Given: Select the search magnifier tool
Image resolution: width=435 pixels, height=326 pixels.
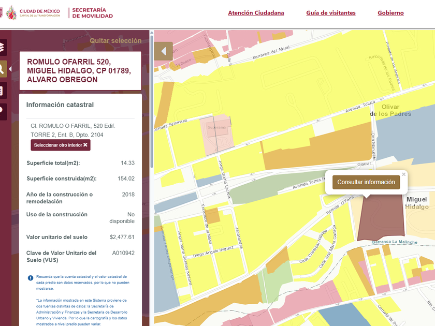Looking at the screenshot, I should pyautogui.click(x=3, y=68).
